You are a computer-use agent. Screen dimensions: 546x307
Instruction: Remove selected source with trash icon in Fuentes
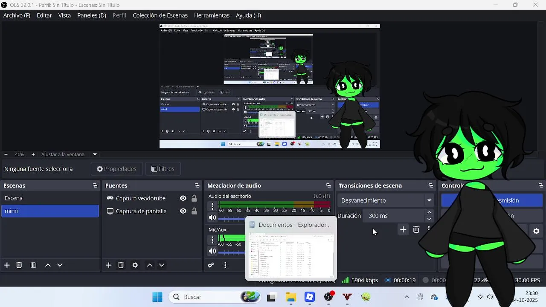coord(121,265)
